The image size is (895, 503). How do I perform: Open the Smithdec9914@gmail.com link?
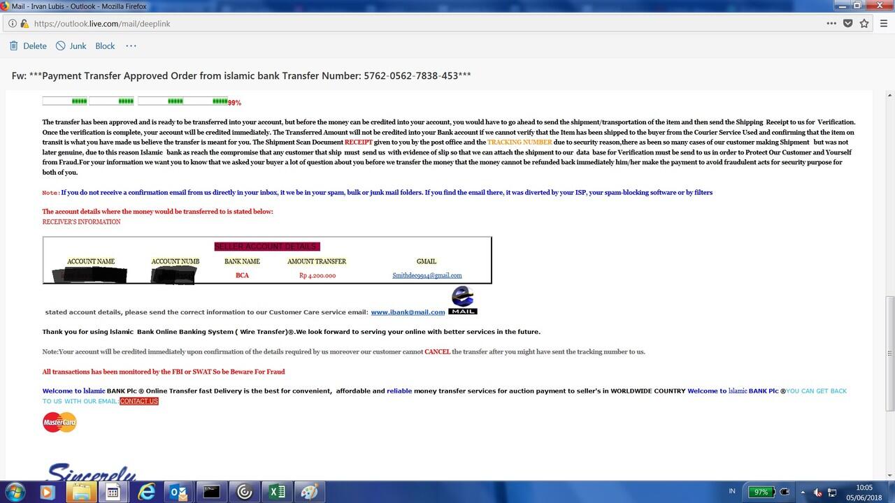[x=427, y=275]
